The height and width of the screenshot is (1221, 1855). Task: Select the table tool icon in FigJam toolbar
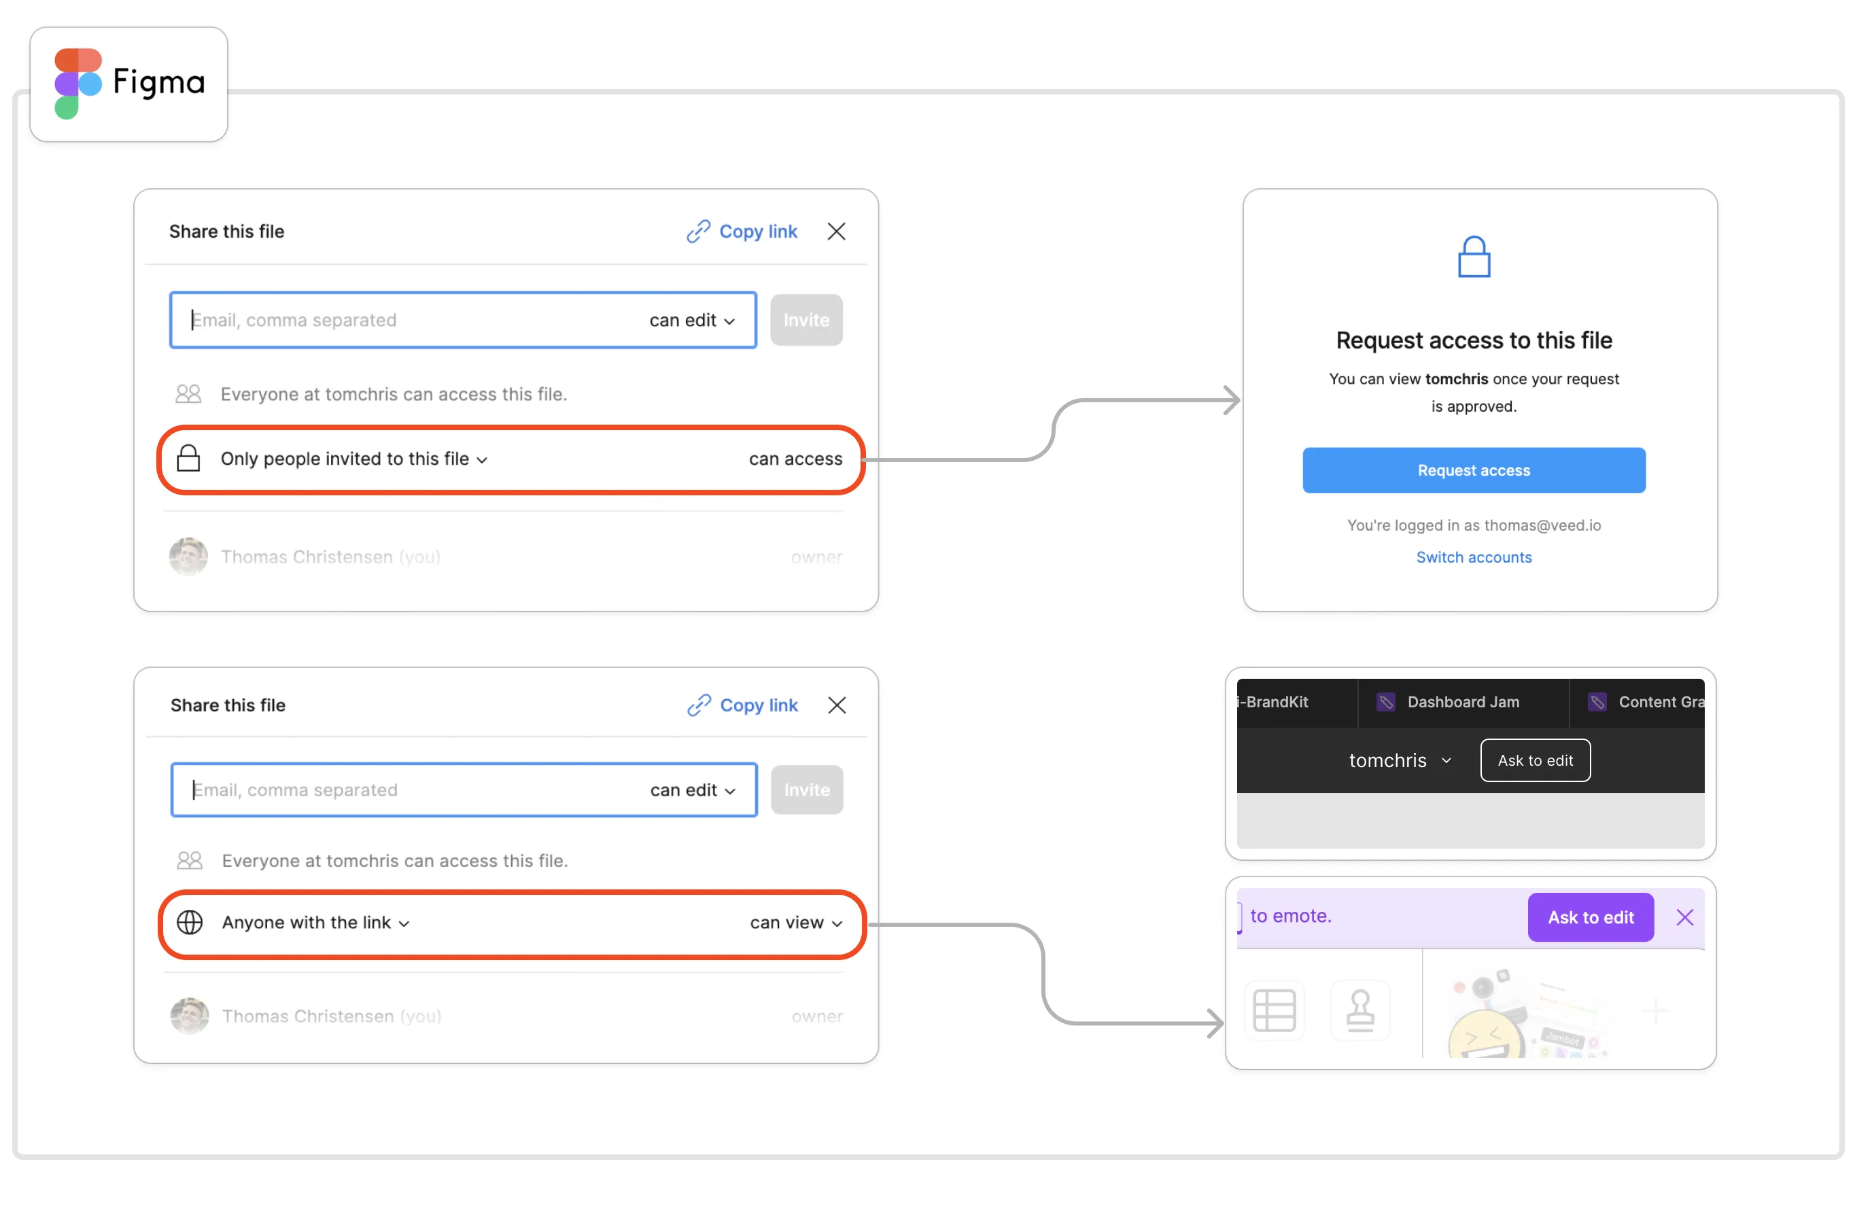pos(1275,1010)
